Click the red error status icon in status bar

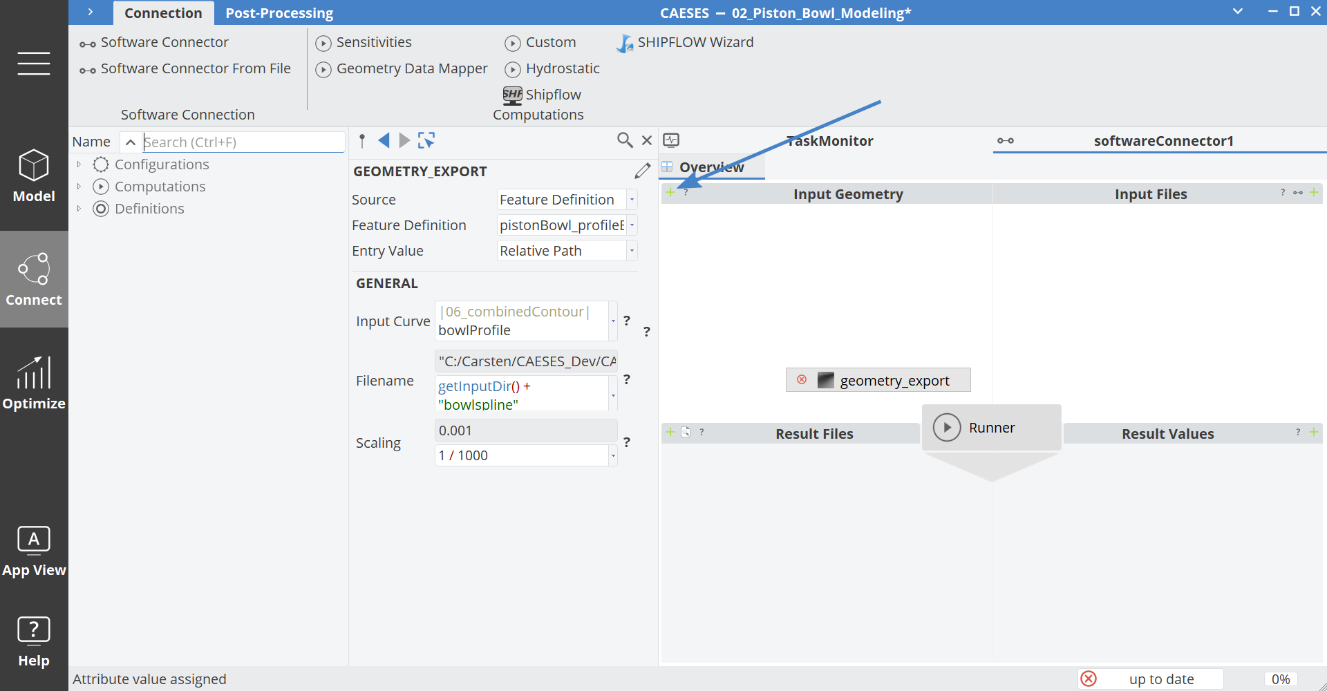pos(1089,679)
